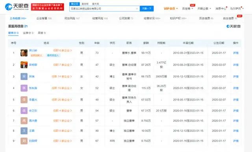
Task: Switch to the 经营风险 tab
Action: point(100,18)
